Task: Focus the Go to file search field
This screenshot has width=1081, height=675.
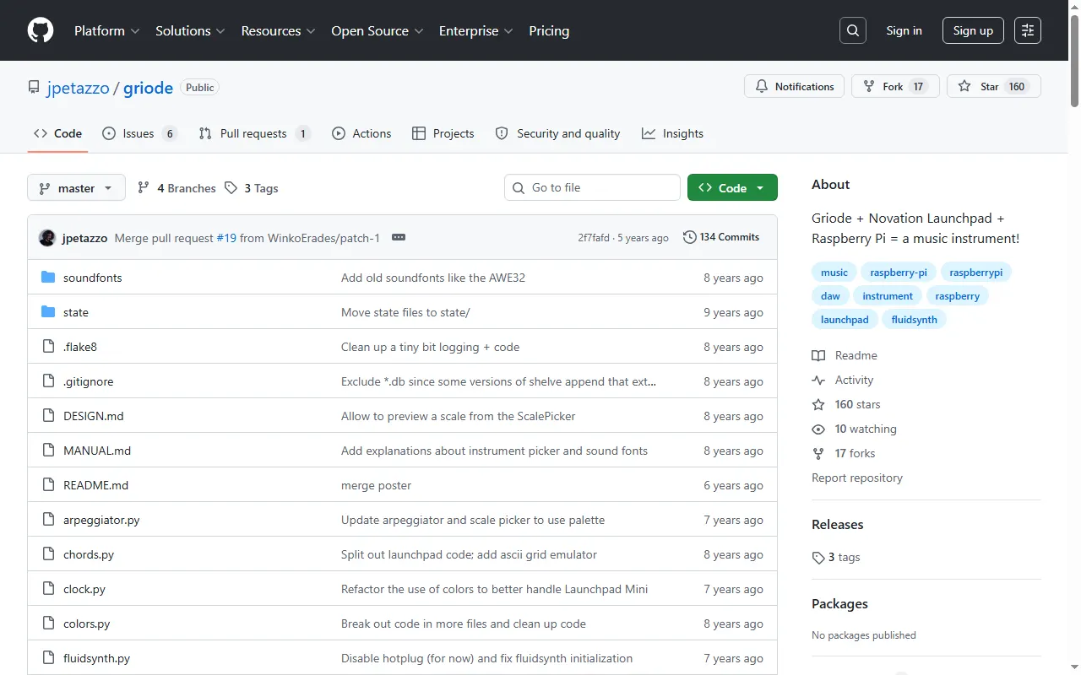Action: point(592,187)
